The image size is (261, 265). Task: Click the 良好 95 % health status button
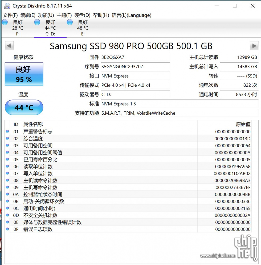24,74
